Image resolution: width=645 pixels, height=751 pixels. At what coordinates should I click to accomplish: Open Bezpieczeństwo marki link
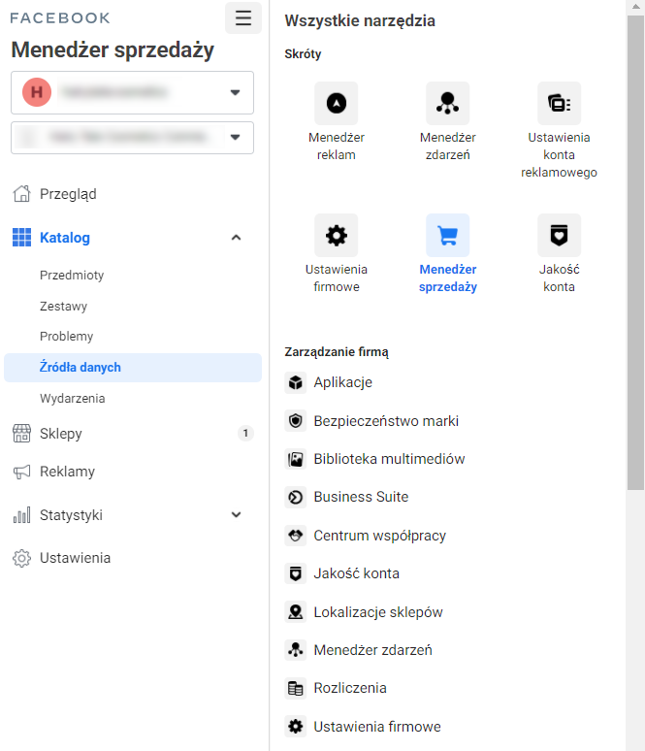386,421
